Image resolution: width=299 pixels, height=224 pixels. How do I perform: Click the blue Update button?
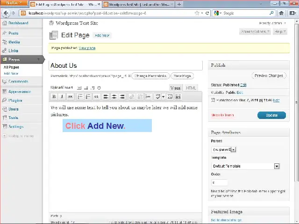pos(271,115)
